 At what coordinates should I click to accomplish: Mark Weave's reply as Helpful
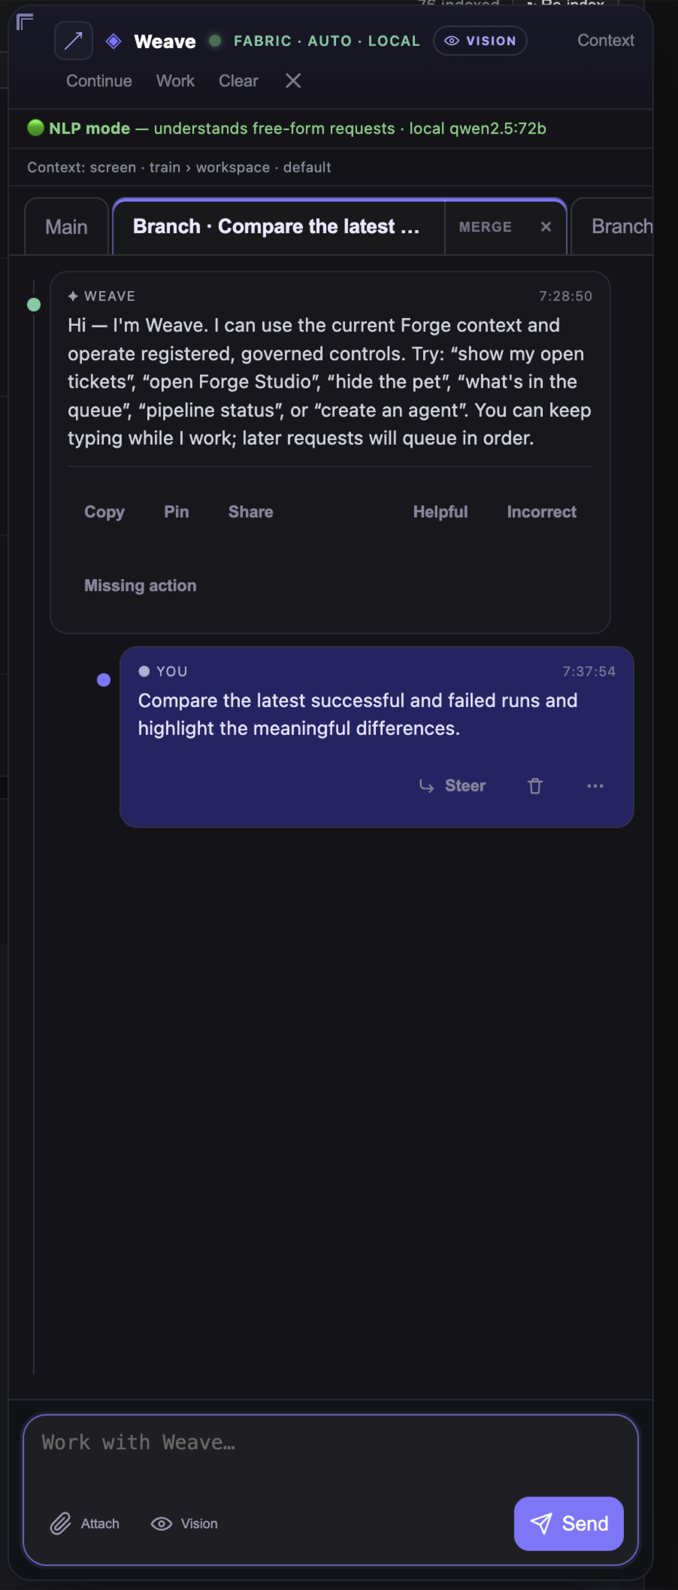pos(440,512)
